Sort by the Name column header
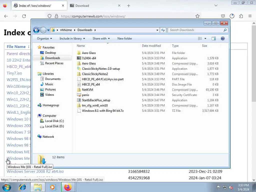Viewport: 256px width, 192px height. click(x=81, y=46)
